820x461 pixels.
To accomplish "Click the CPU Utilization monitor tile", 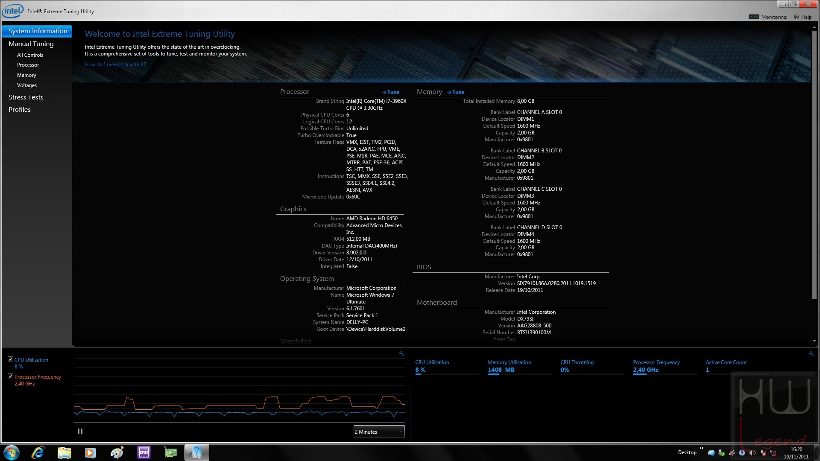I will [447, 367].
